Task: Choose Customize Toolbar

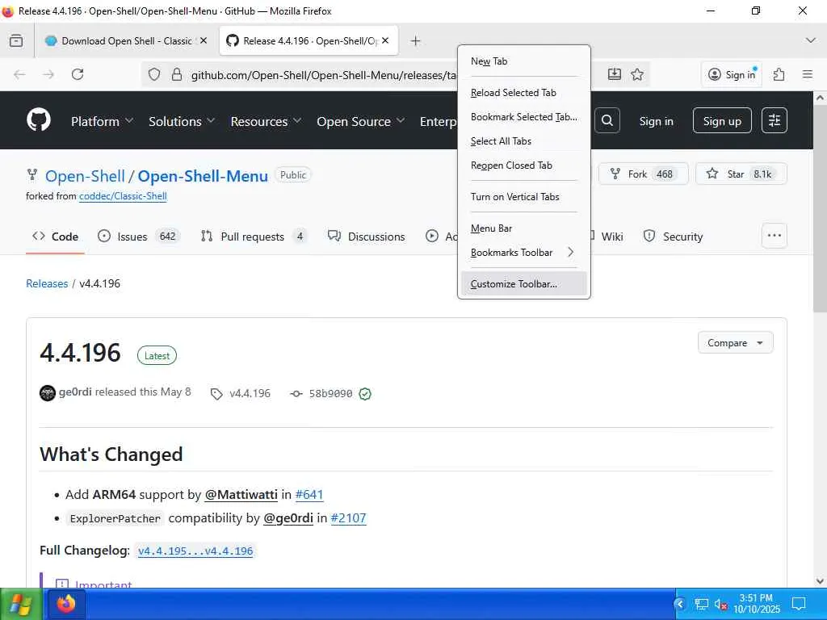Action: click(523, 283)
